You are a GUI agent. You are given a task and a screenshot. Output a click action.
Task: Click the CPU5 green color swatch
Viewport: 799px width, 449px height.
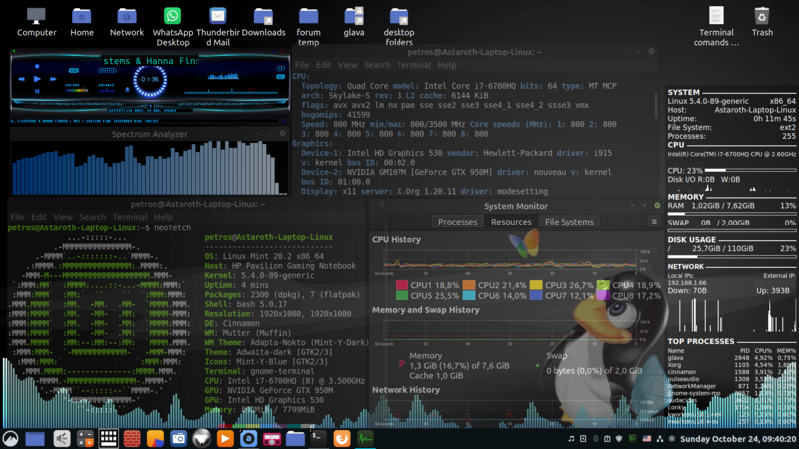[x=401, y=295]
